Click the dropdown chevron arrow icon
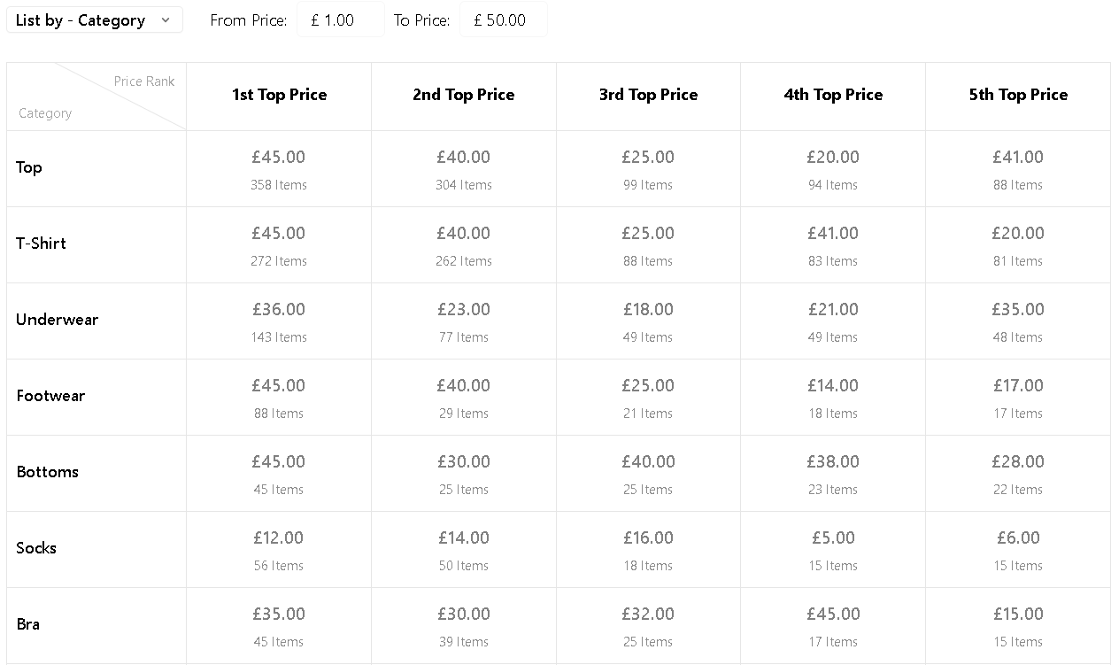The height and width of the screenshot is (665, 1111). tap(166, 20)
